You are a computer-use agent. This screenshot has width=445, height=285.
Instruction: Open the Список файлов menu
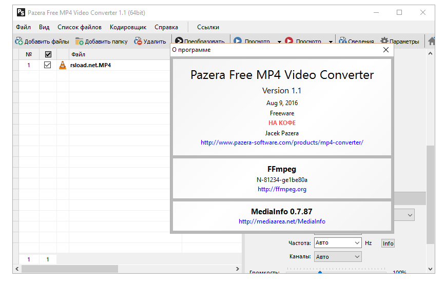(x=80, y=27)
